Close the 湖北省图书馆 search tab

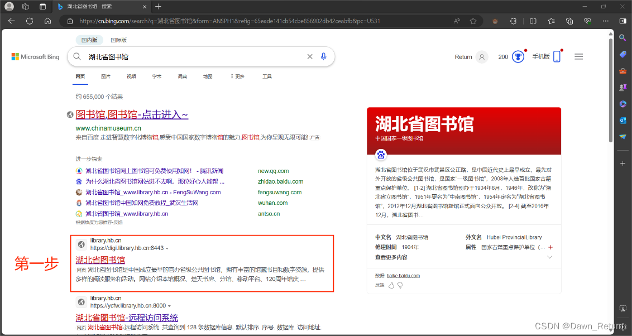tap(145, 7)
